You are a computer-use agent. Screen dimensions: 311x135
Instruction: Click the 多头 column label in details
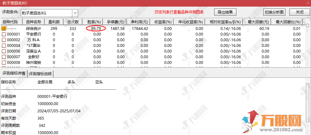tap(71, 82)
